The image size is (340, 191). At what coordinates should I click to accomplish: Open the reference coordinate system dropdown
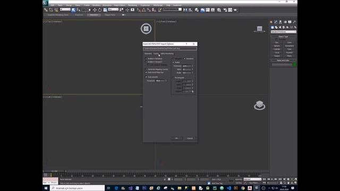[113, 10]
